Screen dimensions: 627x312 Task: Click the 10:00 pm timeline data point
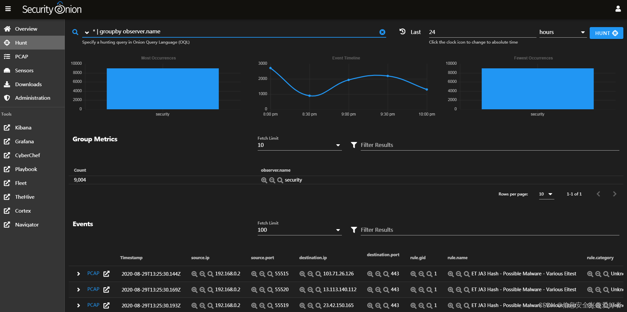pos(427,89)
